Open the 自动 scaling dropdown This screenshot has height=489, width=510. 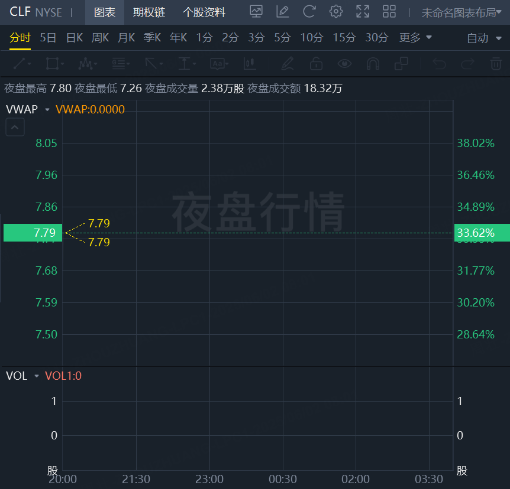point(484,38)
